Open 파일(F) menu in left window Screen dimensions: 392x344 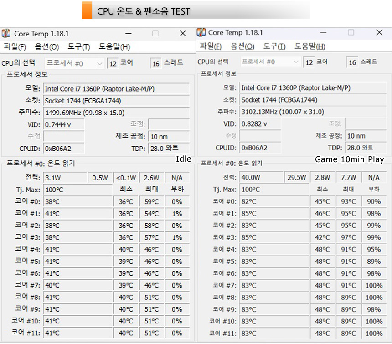click(x=15, y=47)
